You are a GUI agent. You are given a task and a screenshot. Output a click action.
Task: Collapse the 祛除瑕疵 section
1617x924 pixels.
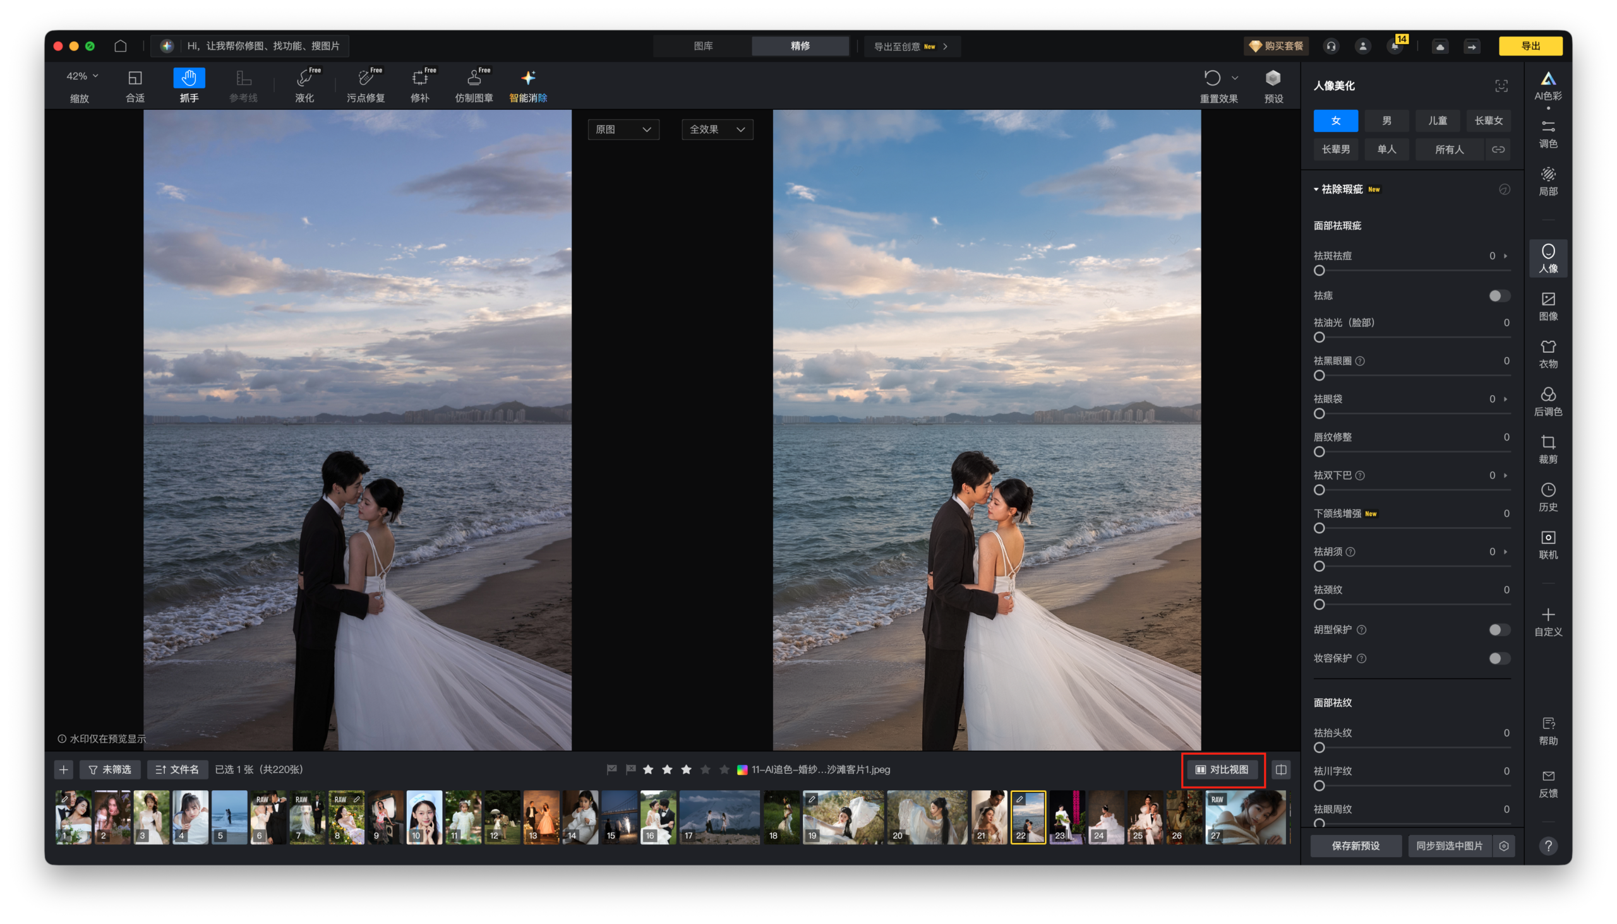(x=1316, y=189)
